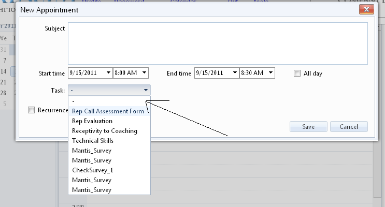The image size is (385, 207).
Task: Pick Receptivity to Coaching from task list
Action: 105,131
